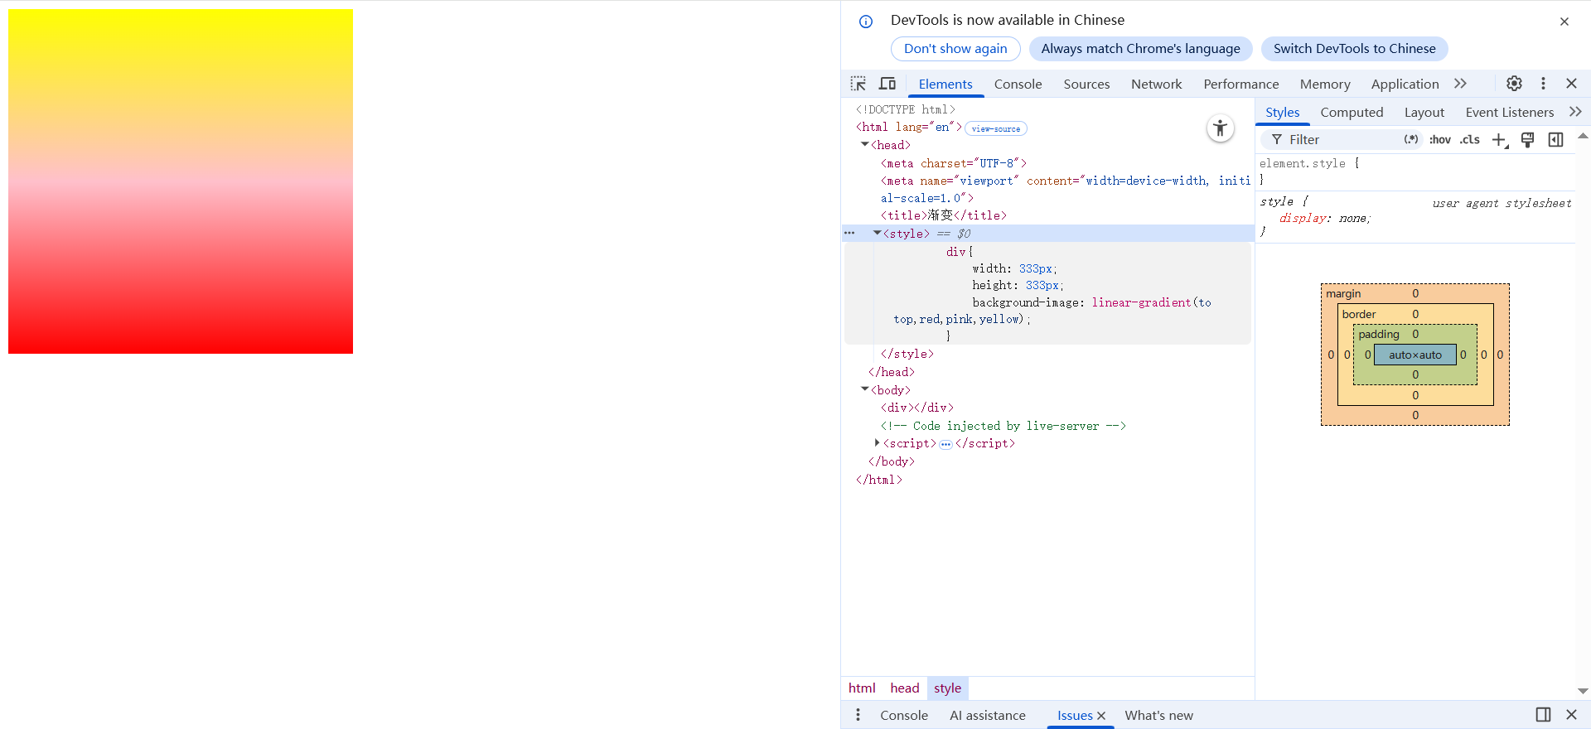Close the bottom drawer
The height and width of the screenshot is (729, 1591).
(1571, 715)
